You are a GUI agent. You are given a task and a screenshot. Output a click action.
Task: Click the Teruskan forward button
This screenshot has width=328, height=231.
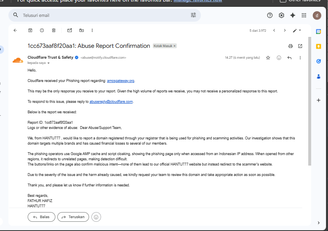click(73, 217)
